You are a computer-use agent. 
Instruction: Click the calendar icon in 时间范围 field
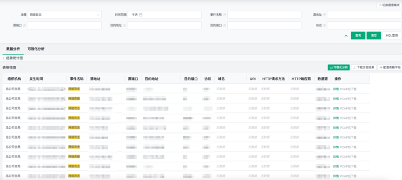point(141,15)
